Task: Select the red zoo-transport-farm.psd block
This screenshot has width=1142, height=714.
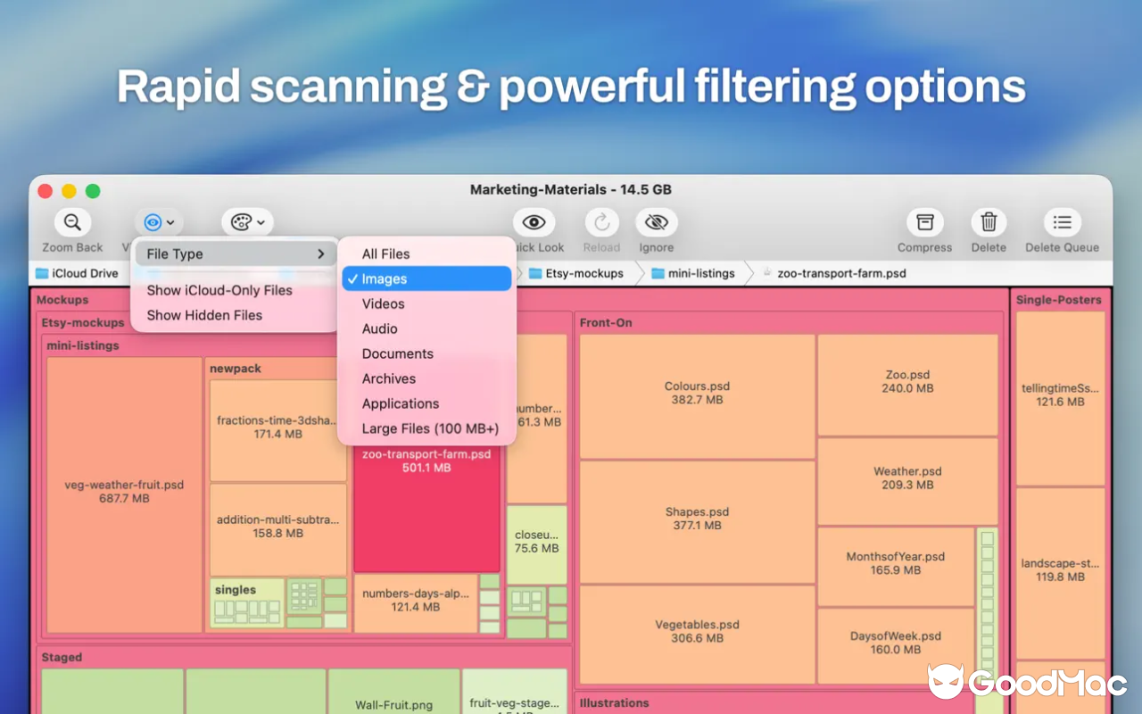Action: pyautogui.click(x=426, y=518)
